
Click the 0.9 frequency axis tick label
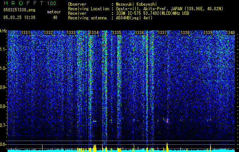pyautogui.click(x=3, y=87)
